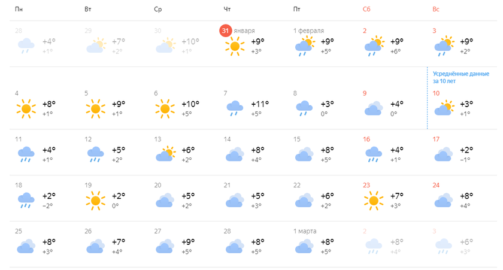Open the sun-and-rain icon on February 3
The height and width of the screenshot is (270, 503).
[x=444, y=46]
